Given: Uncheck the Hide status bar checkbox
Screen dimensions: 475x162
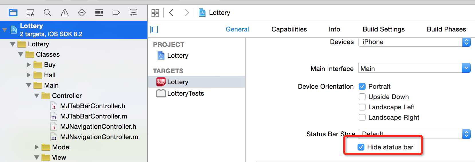Looking at the screenshot, I should pyautogui.click(x=361, y=147).
